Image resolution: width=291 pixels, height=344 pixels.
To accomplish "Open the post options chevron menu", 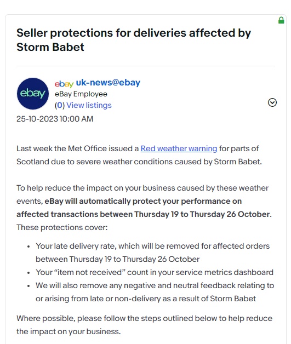I will pyautogui.click(x=272, y=102).
